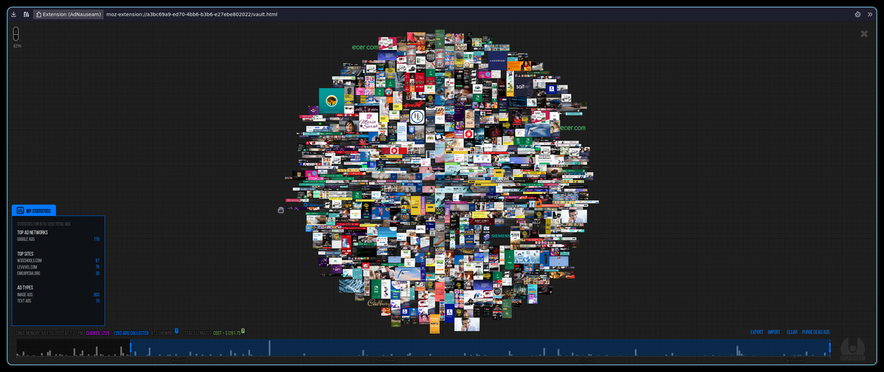Select the W3SCHOOLS.COM site entry
The height and width of the screenshot is (372, 884).
point(58,260)
